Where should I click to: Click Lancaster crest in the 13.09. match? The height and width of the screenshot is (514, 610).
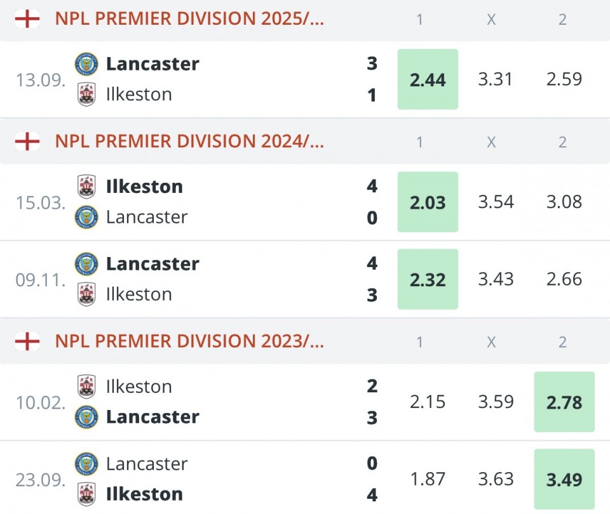(x=86, y=64)
